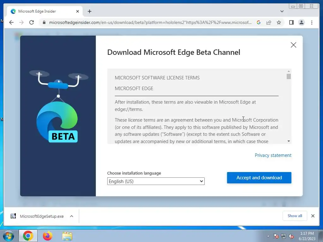
Task: Click 'Choose installation language' label
Action: click(134, 173)
